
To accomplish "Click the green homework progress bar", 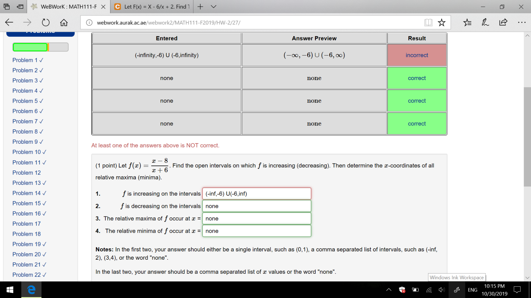I will (x=30, y=47).
